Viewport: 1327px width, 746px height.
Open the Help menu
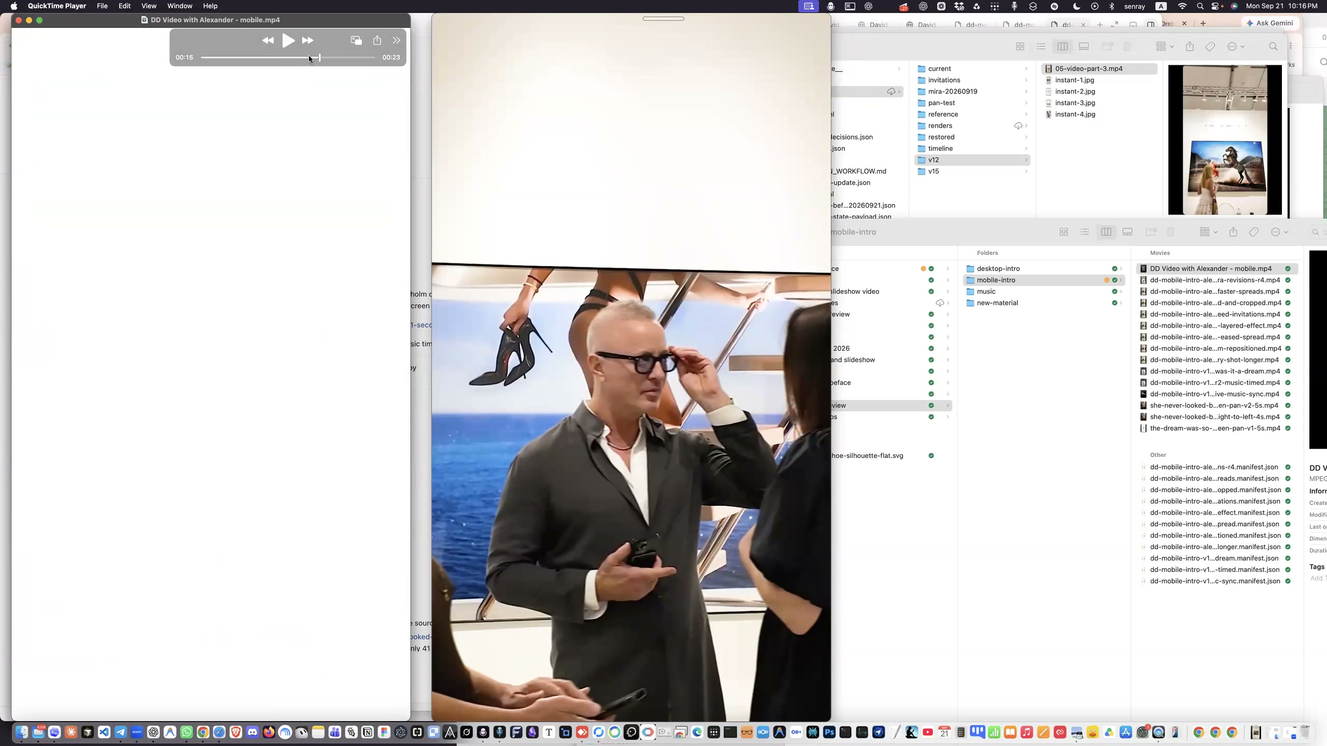click(x=210, y=6)
